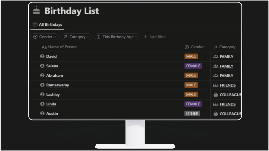The width and height of the screenshot is (269, 151).
Task: Click the gray OTHER tag for Austin
Action: pos(192,114)
